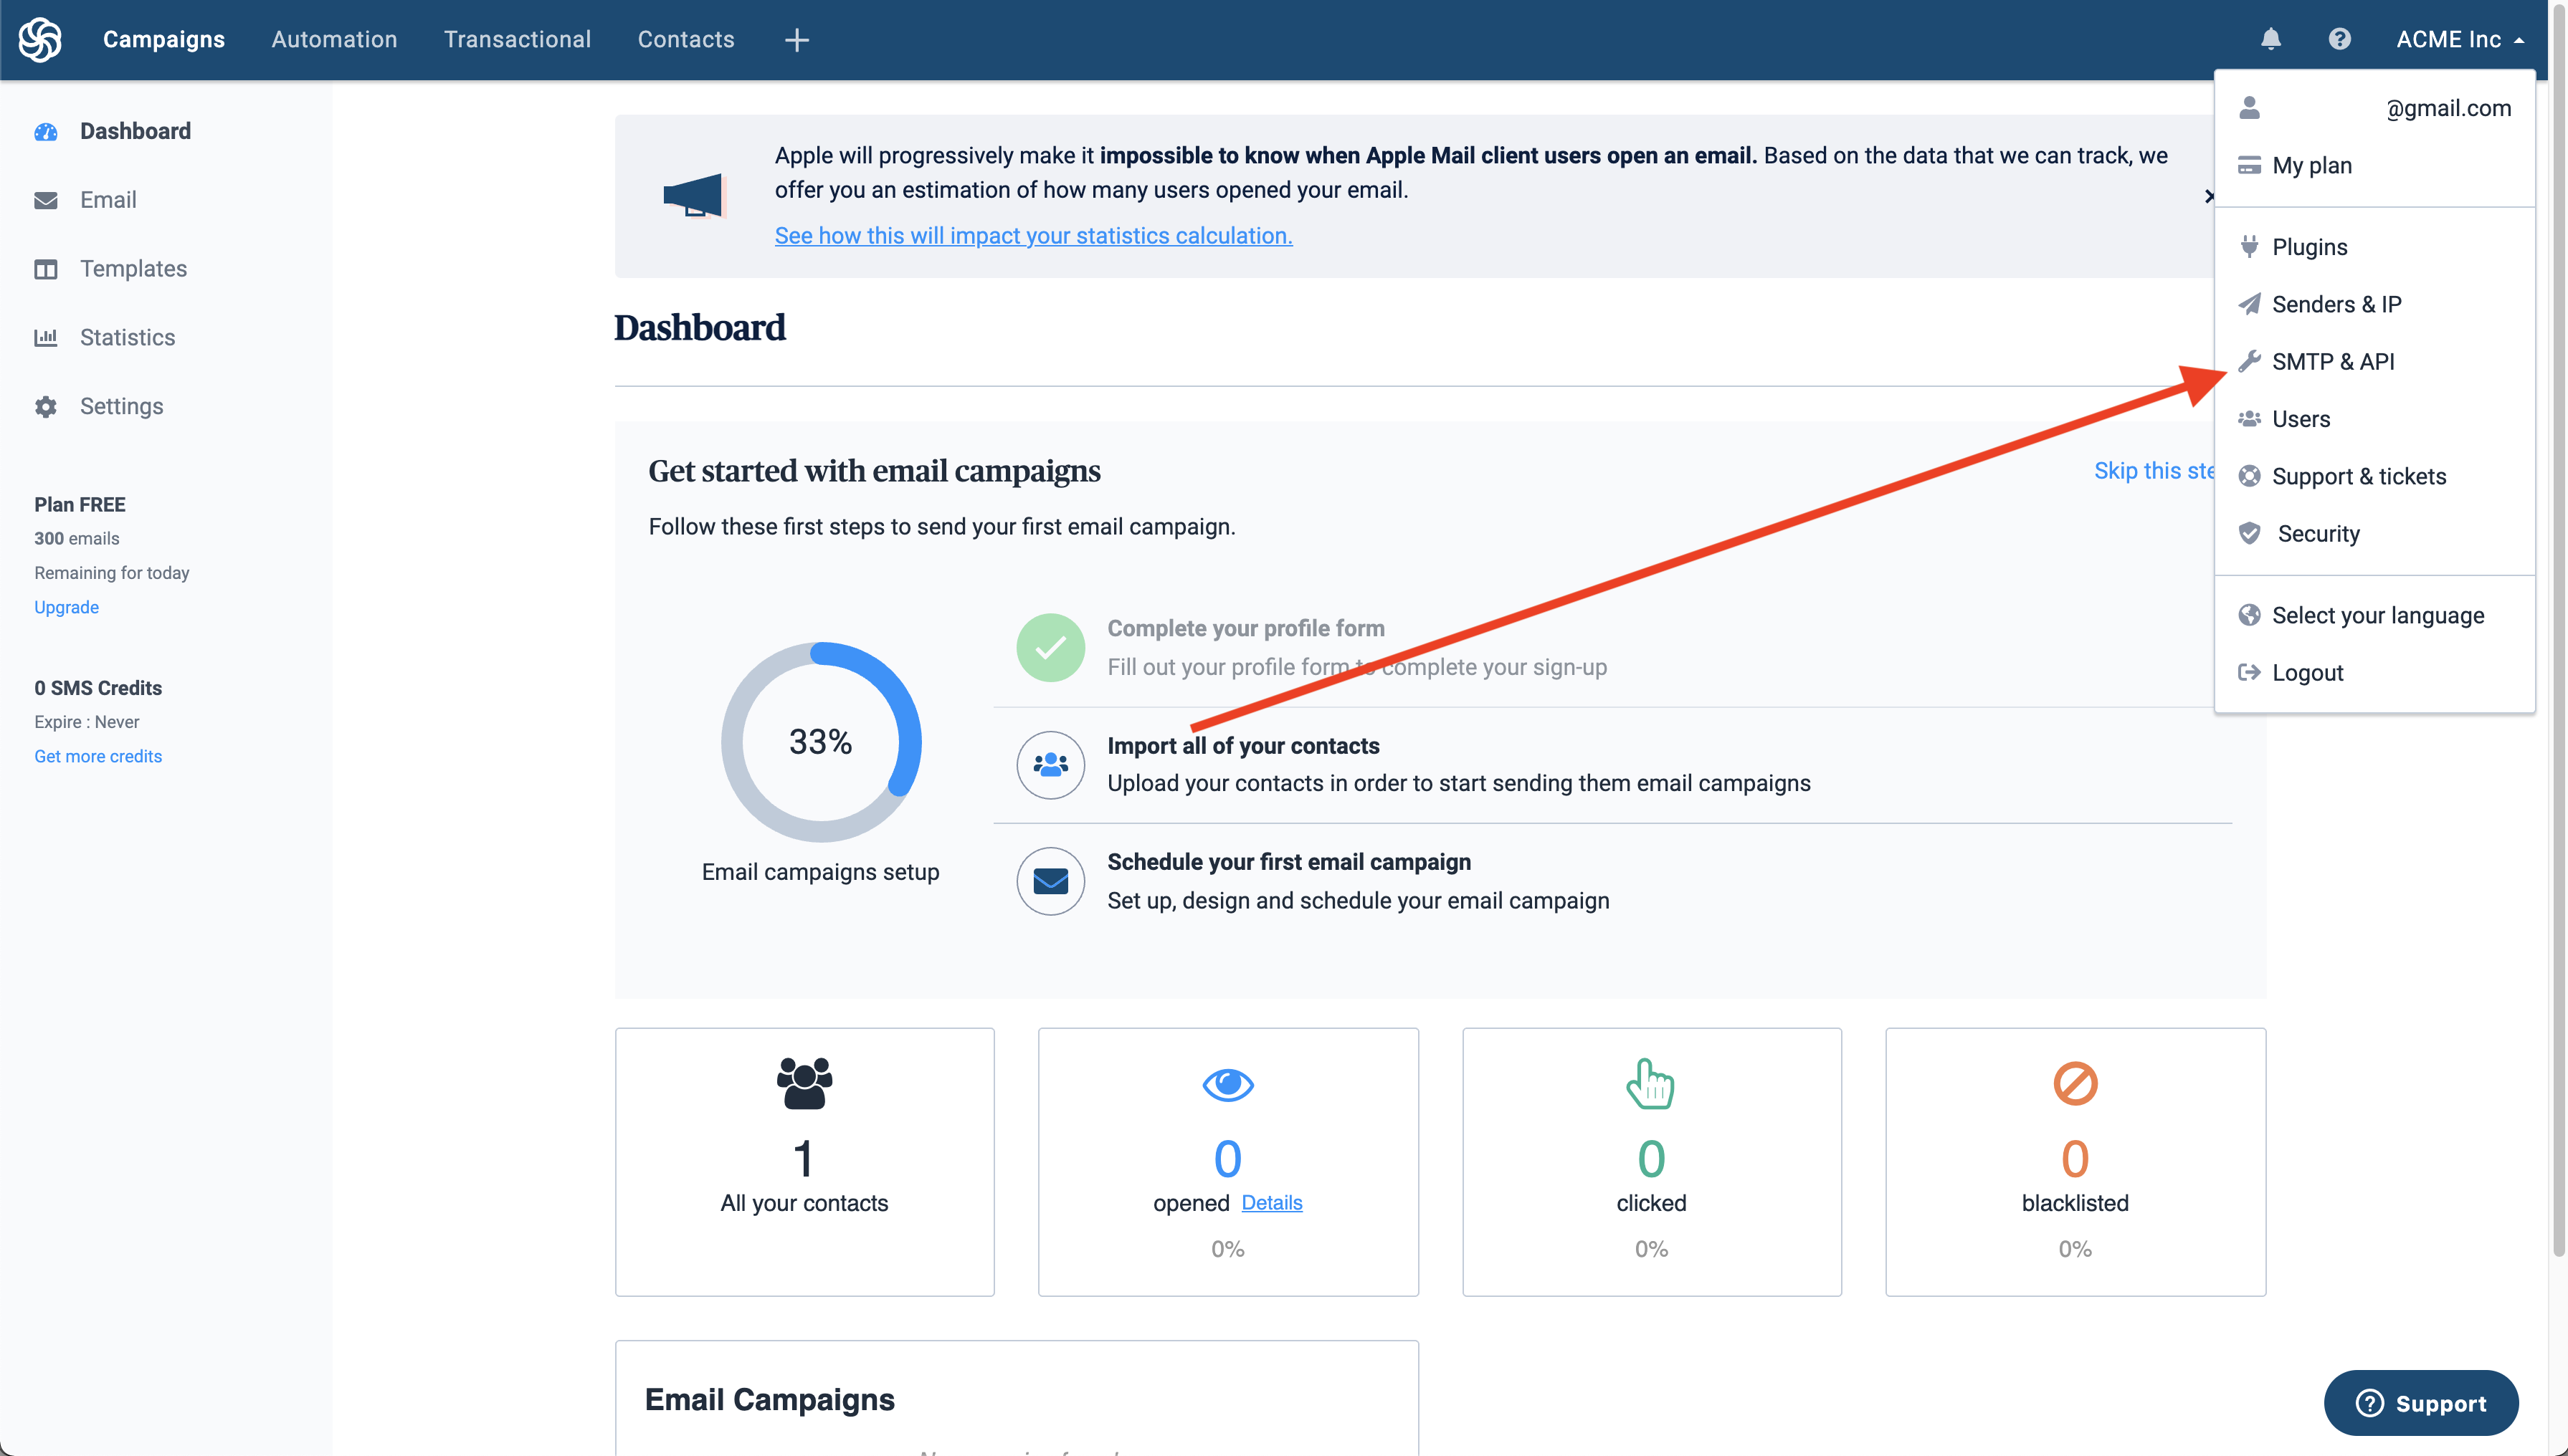
Task: Click the opened eye icon
Action: [1227, 1084]
